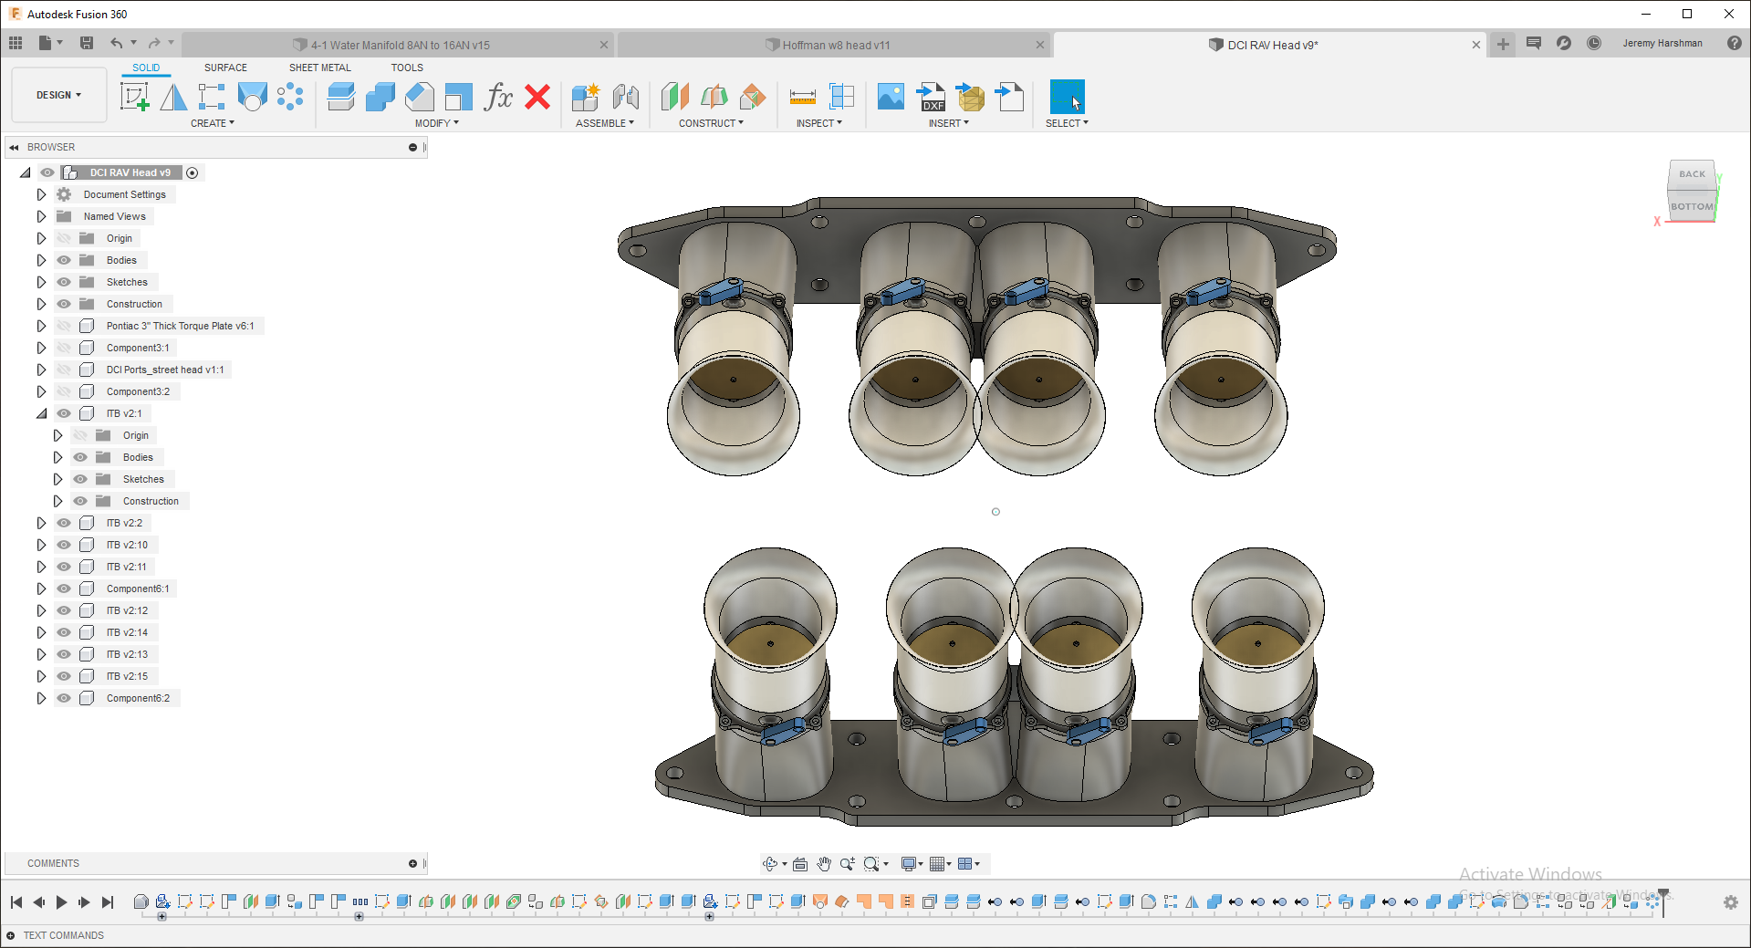The height and width of the screenshot is (948, 1751).
Task: Open the DESIGN workspace dropdown
Action: point(59,95)
